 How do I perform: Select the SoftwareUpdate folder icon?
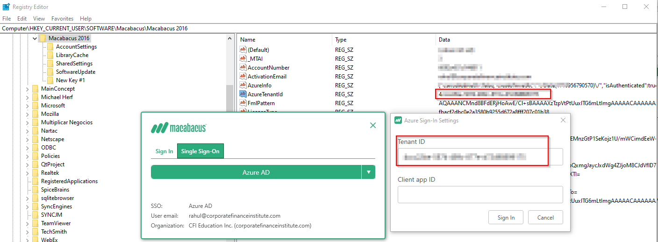[x=50, y=72]
